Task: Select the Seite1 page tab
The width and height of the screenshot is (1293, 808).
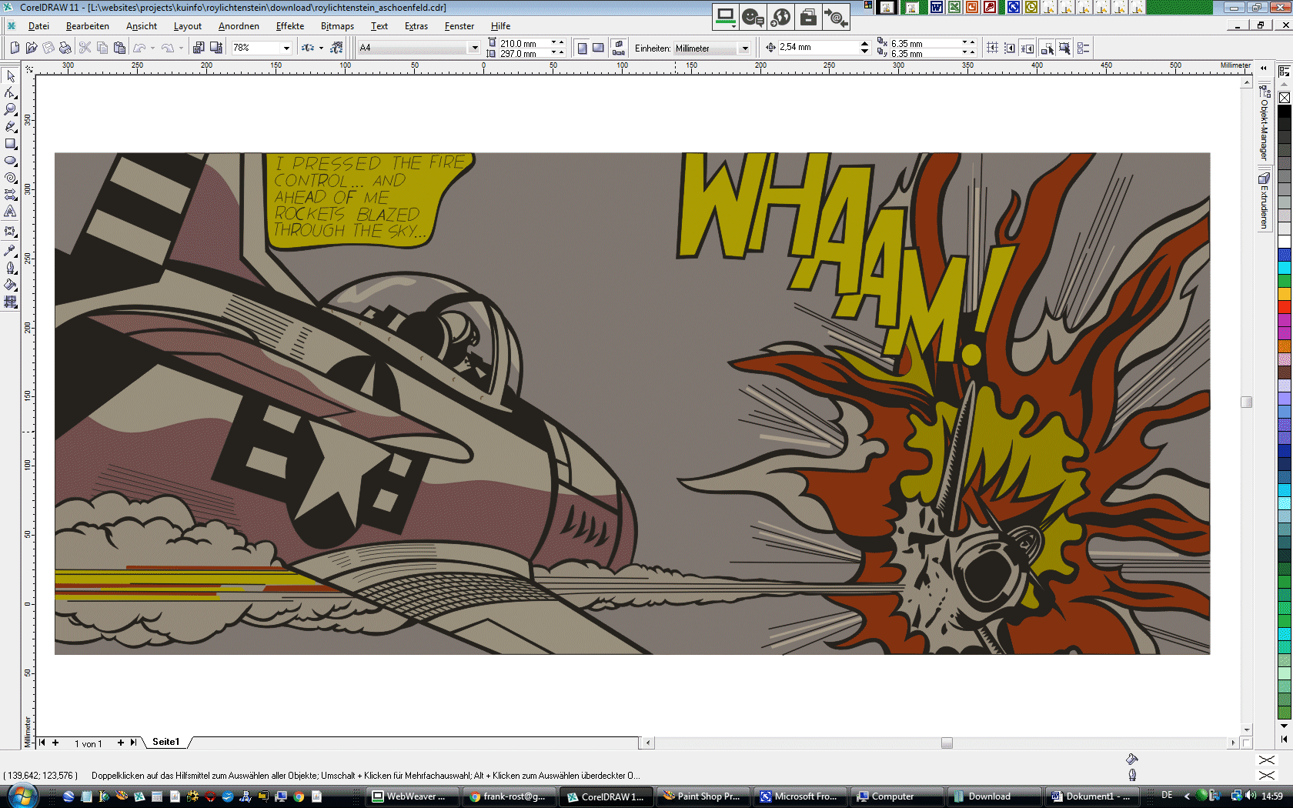Action: [165, 742]
